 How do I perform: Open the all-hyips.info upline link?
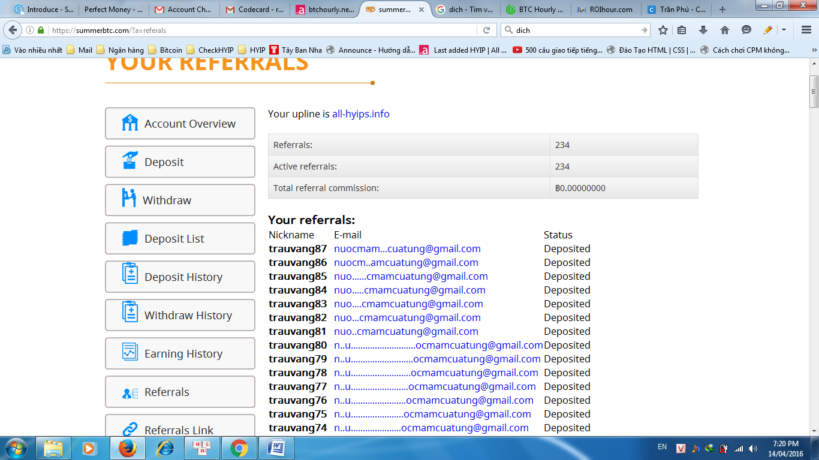tap(361, 114)
